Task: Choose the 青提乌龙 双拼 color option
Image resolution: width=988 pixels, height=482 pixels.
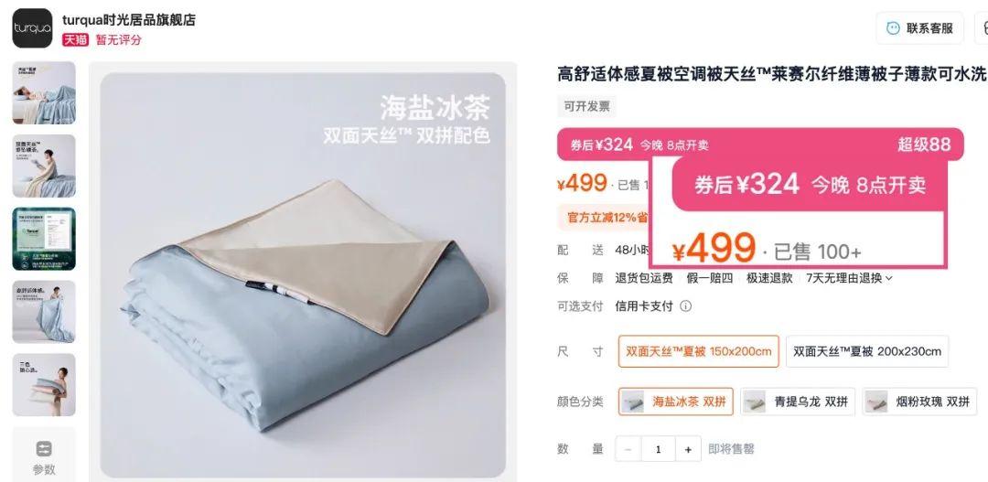Action: (797, 402)
